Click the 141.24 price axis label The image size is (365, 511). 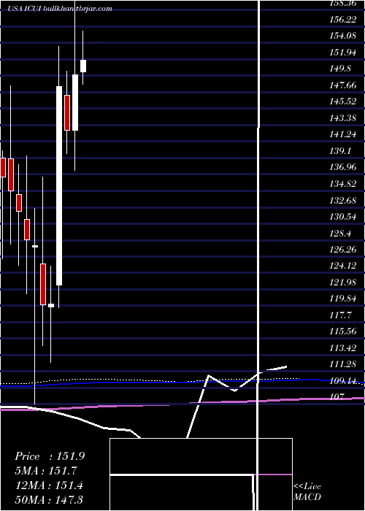[x=343, y=134]
